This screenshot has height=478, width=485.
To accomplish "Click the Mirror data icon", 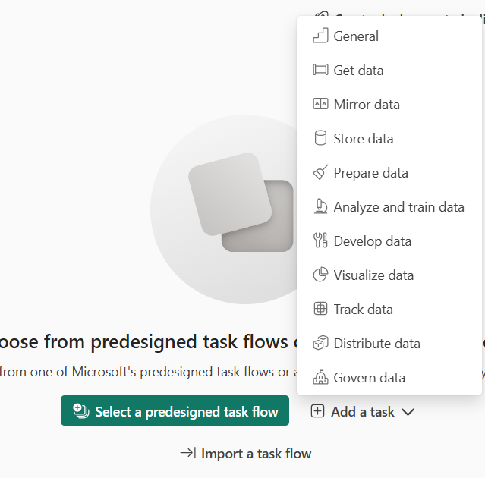I will 320,104.
